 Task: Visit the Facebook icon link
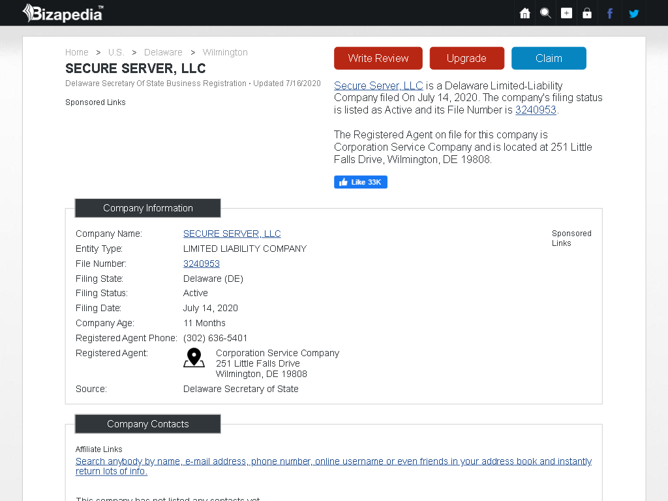[x=610, y=13]
